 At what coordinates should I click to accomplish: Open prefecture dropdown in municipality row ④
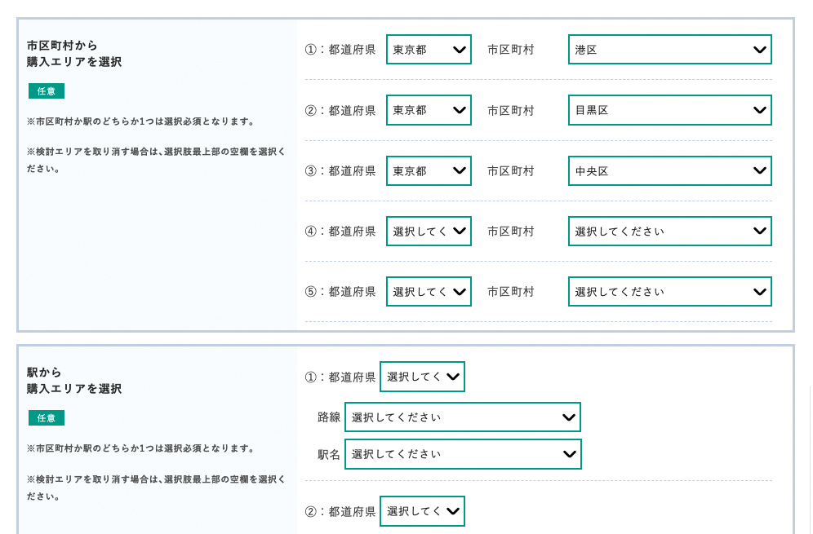429,231
